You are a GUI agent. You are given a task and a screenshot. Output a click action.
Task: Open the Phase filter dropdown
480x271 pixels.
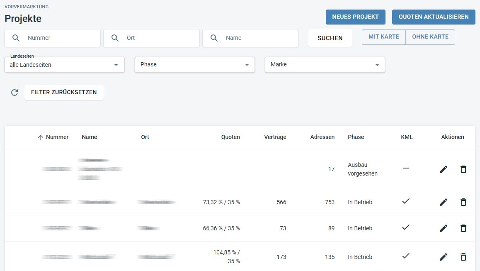point(195,65)
